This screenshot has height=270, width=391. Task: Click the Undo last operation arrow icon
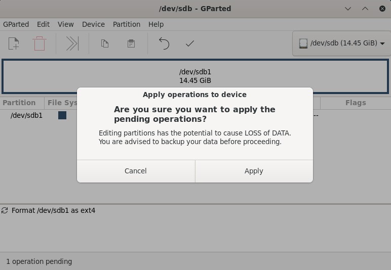click(164, 43)
